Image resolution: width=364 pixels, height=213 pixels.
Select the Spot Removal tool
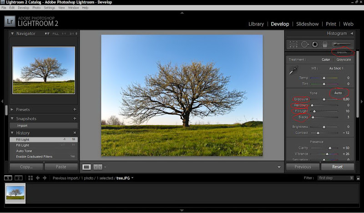pos(304,45)
